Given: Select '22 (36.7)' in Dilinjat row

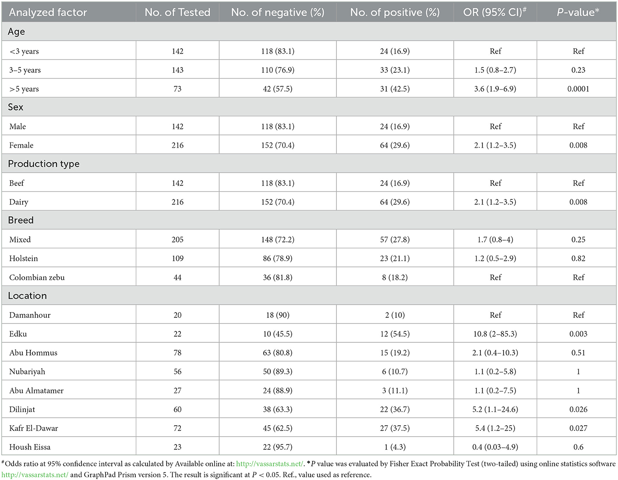Looking at the screenshot, I should click(395, 409).
